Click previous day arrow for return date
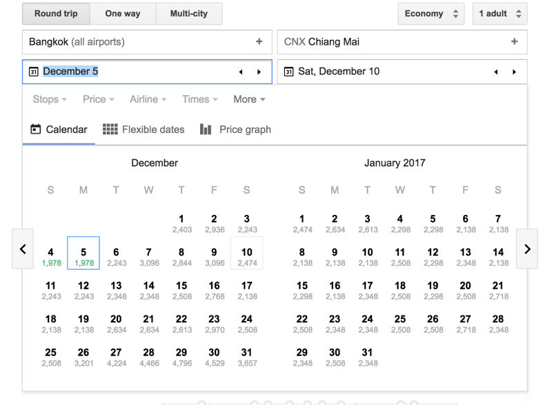This screenshot has height=405, width=552. pos(496,72)
